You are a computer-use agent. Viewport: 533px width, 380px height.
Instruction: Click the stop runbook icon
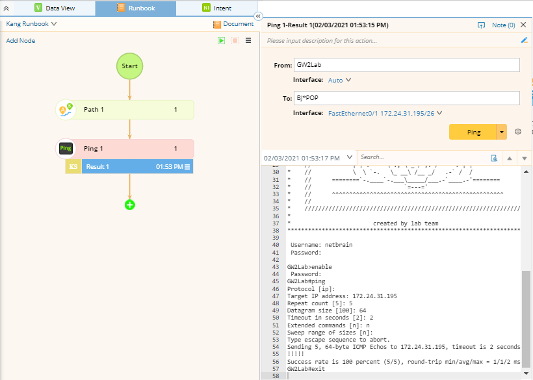click(x=235, y=40)
